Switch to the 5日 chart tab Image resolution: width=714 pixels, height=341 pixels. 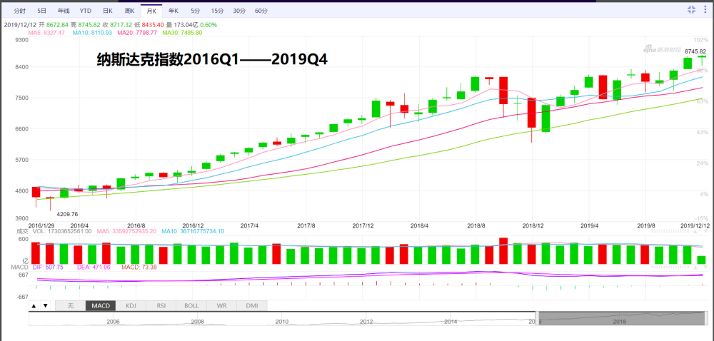pos(41,11)
